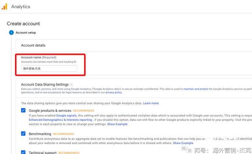This screenshot has width=252, height=154.
Task: Click the Analytics title text
Action: coord(21,7)
